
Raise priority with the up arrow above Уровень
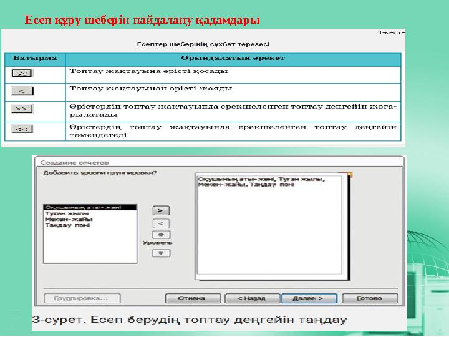[162, 235]
